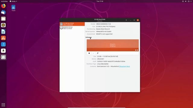This screenshot has height=108, width=193.
Task: Click the 'Master Boot Record' partitioning value
Action: point(103,29)
